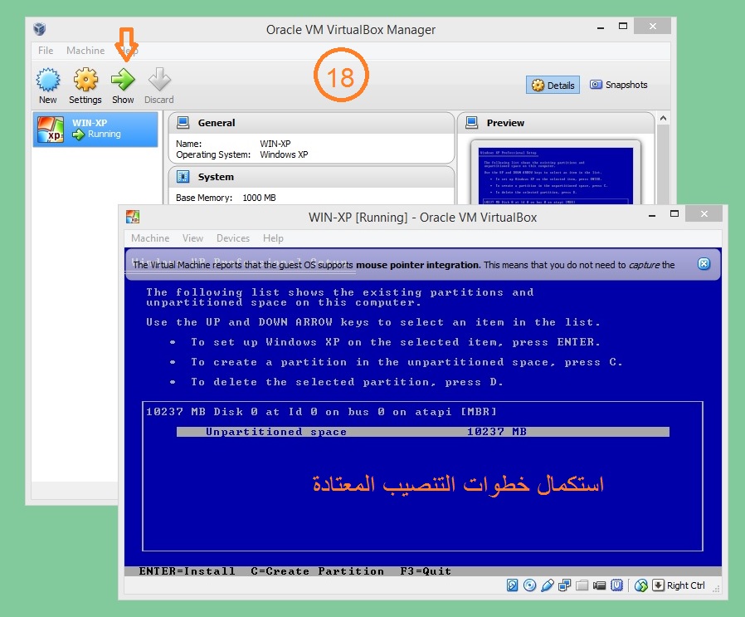Screen dimensions: 745x617
Task: Click the Show green arrow toolbar button
Action: 123,86
